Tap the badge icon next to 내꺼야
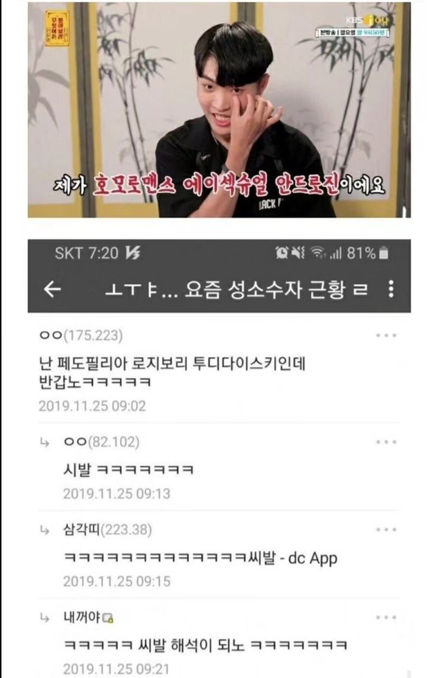435x678 pixels. tap(109, 618)
